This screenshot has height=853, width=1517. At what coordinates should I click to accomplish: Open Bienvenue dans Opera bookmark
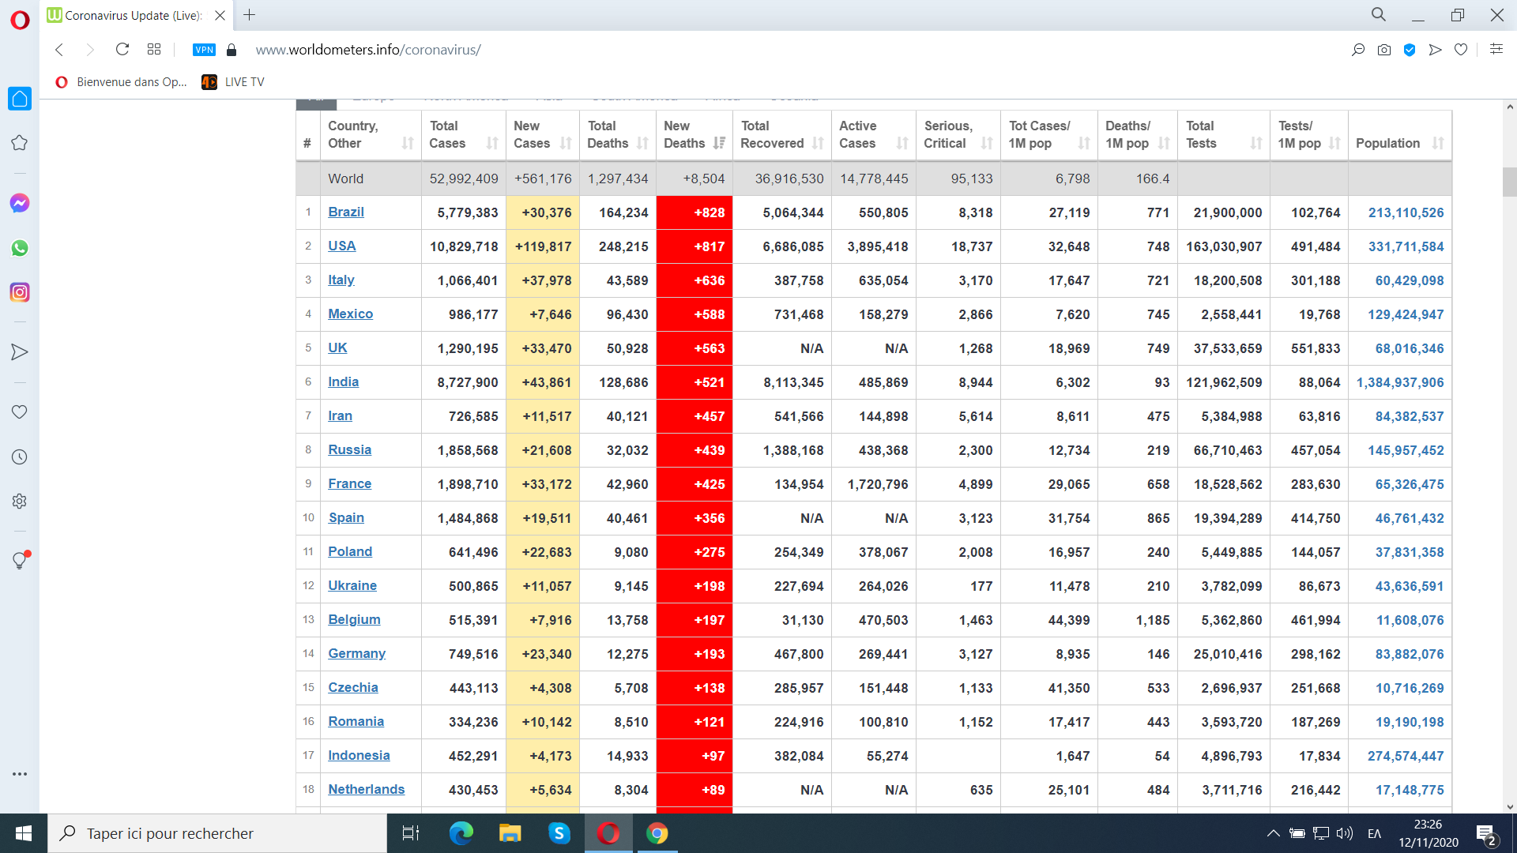pyautogui.click(x=122, y=82)
